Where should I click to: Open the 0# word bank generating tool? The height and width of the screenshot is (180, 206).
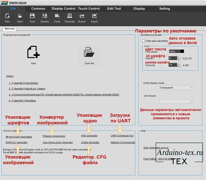19,137
